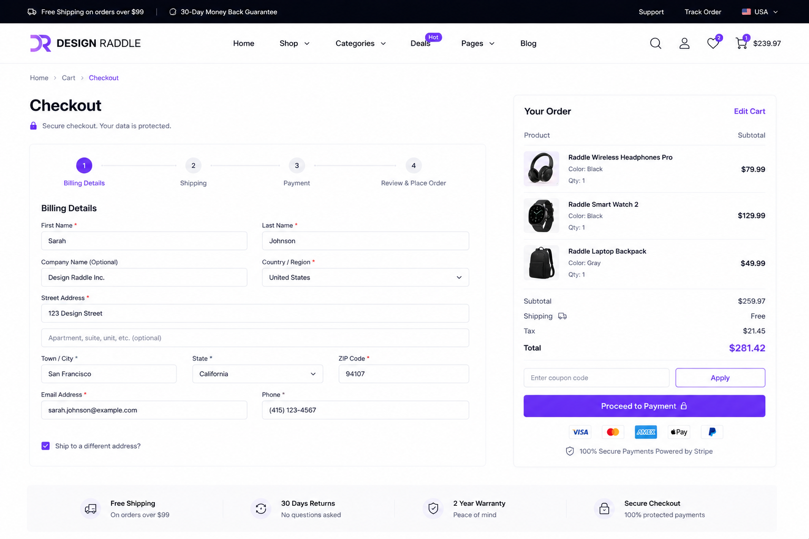Click the Apple Pay icon

679,432
